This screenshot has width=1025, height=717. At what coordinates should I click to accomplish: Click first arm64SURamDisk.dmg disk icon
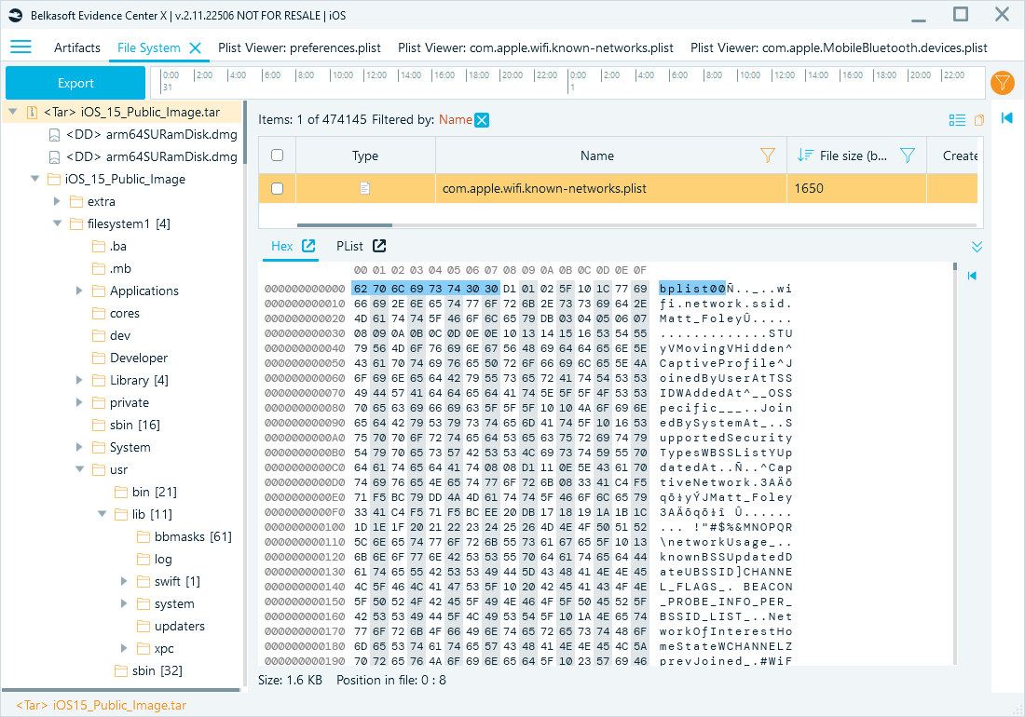click(55, 134)
